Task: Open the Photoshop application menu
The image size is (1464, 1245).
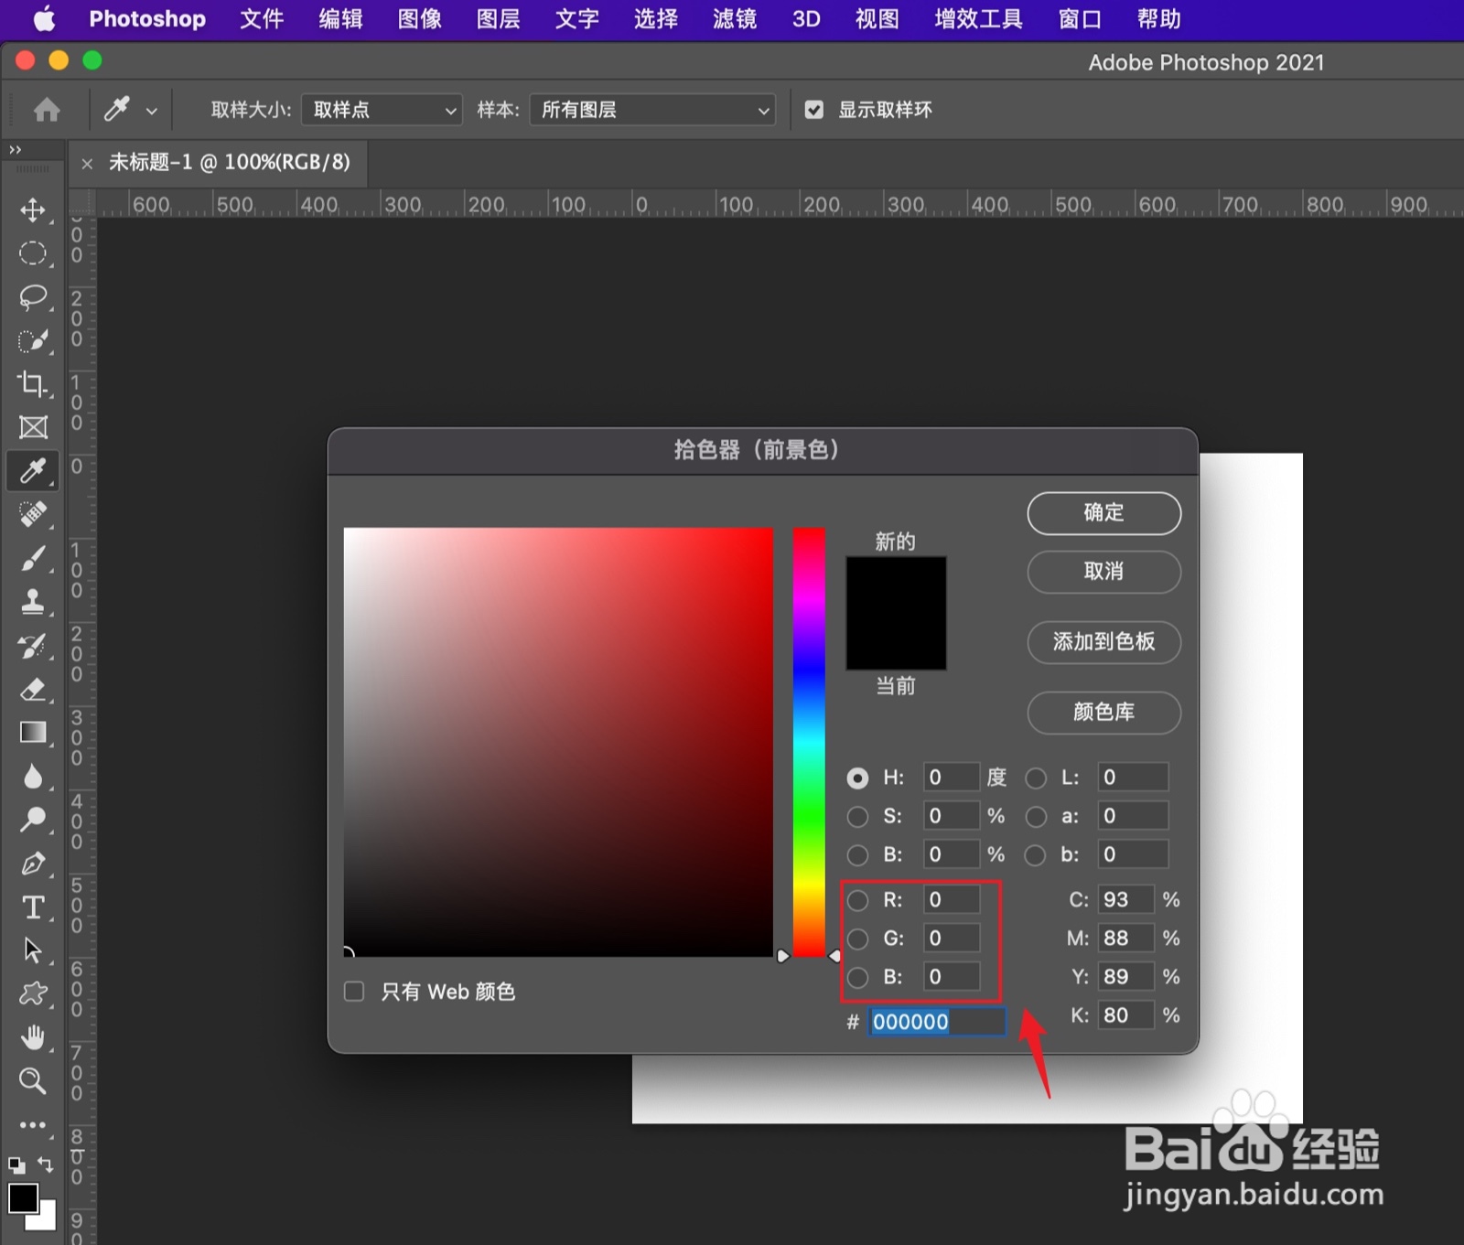Action: pyautogui.click(x=147, y=19)
